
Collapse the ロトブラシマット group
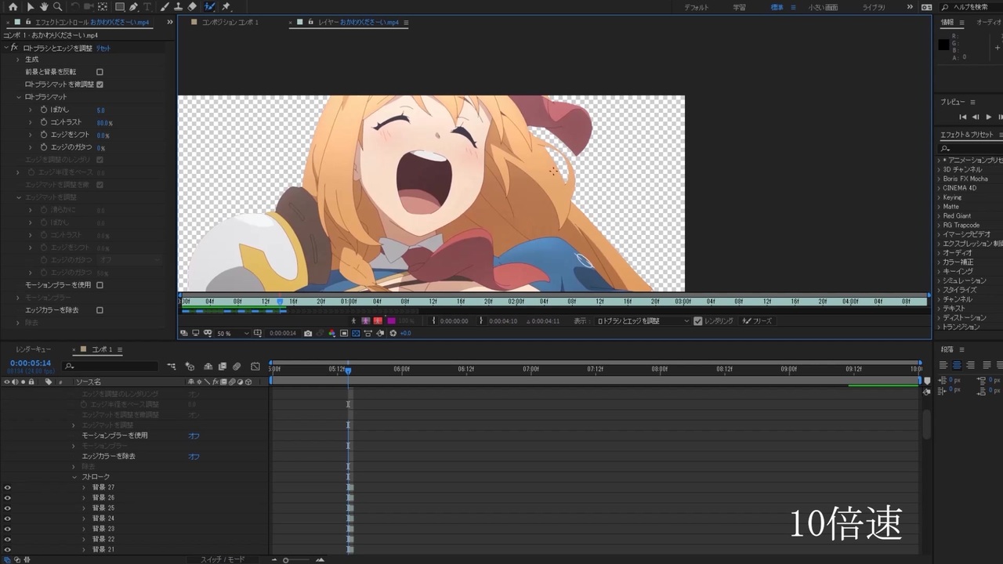click(18, 97)
